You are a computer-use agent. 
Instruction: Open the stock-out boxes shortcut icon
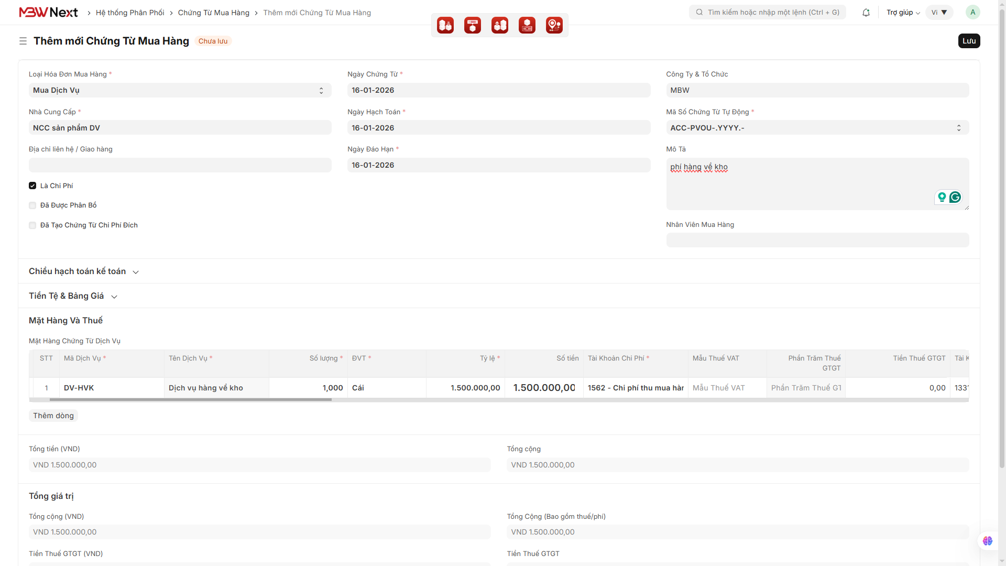(500, 25)
